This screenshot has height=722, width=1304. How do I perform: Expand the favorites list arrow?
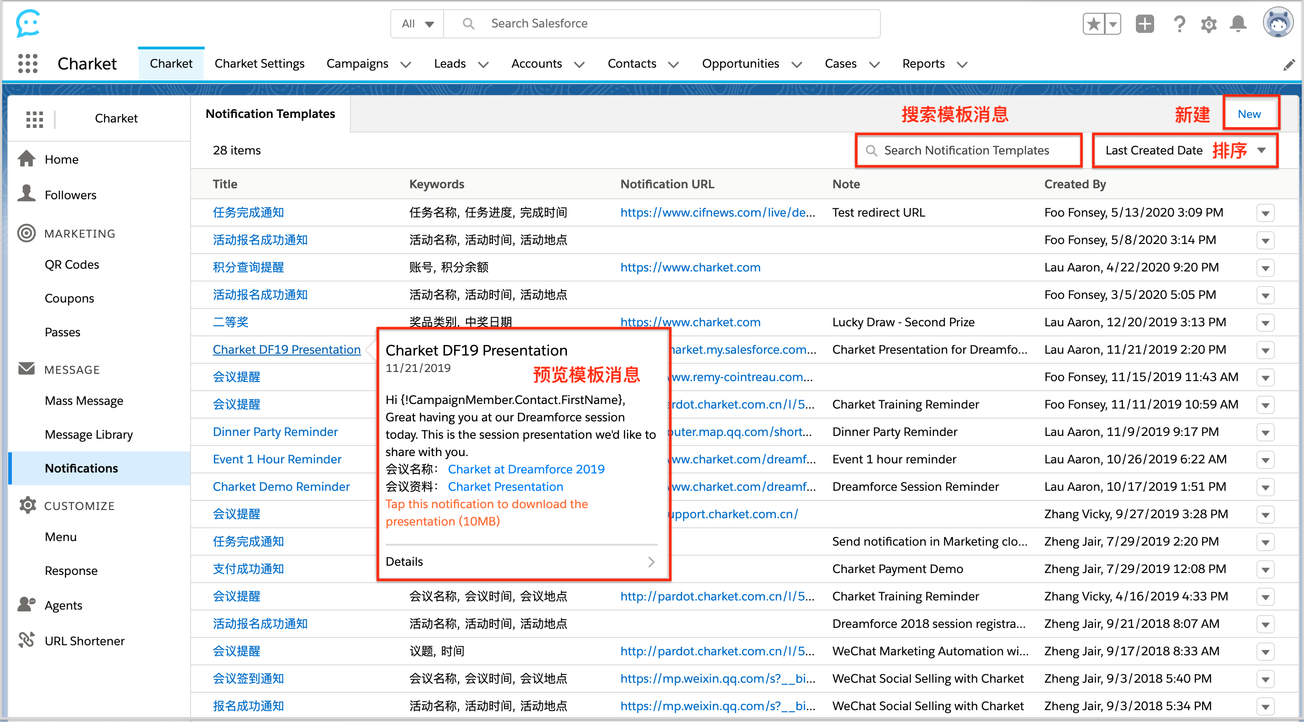click(x=1113, y=24)
